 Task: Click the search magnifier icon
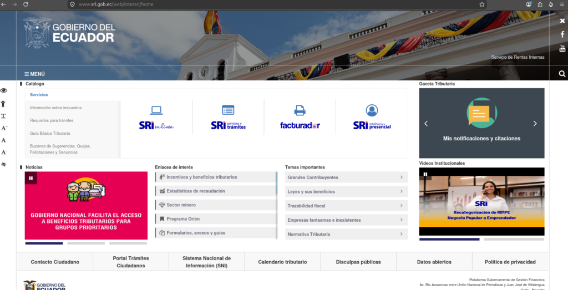coord(562,74)
